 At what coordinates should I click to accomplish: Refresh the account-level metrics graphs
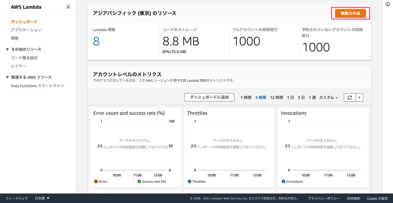tap(349, 97)
